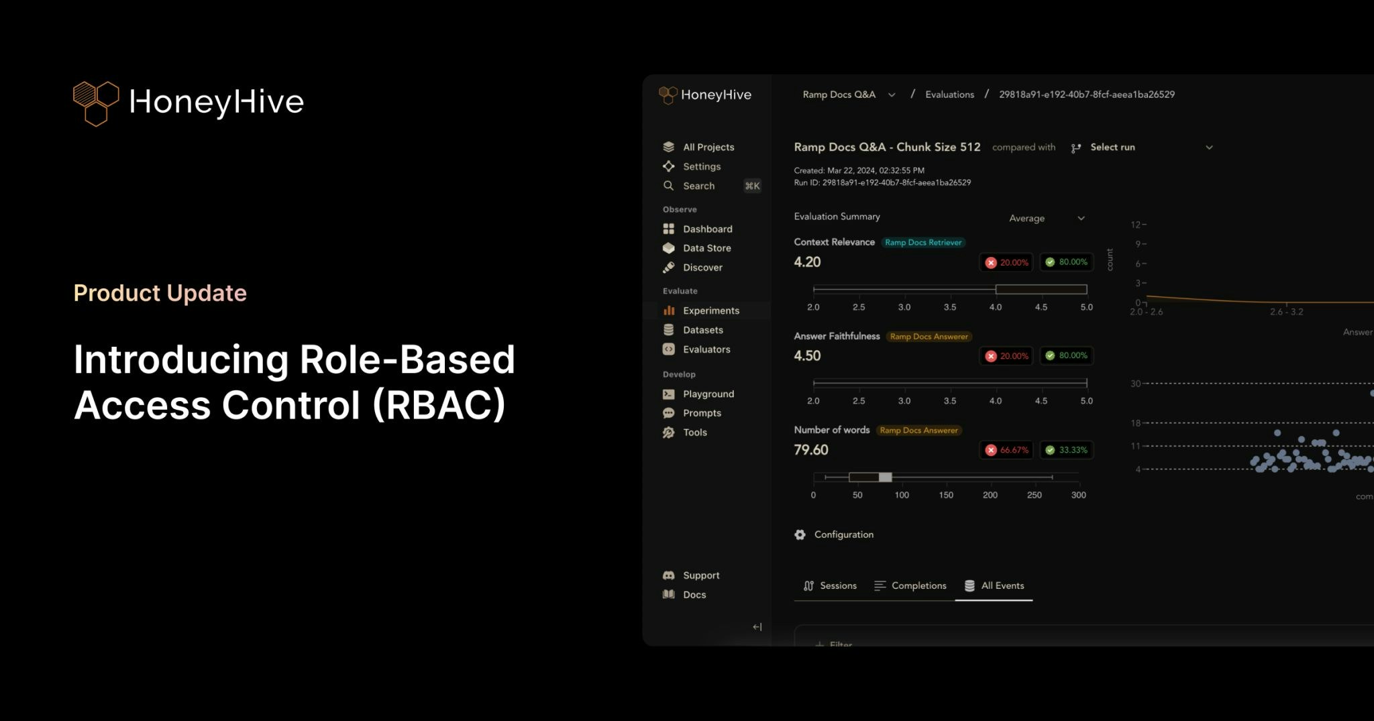This screenshot has height=721, width=1374.
Task: Click the Configuration gear icon
Action: click(800, 535)
